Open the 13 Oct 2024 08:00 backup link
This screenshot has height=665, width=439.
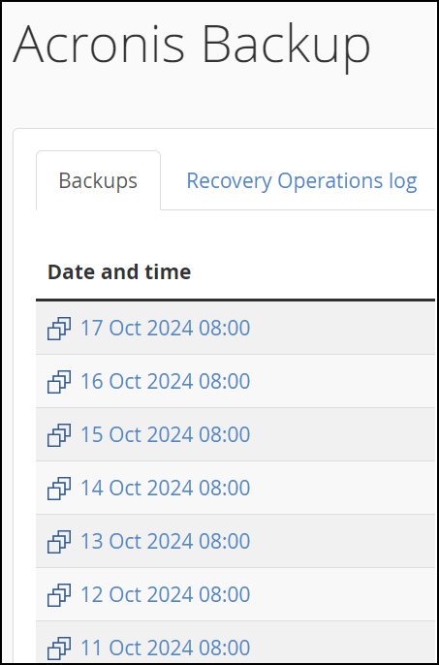pos(165,542)
